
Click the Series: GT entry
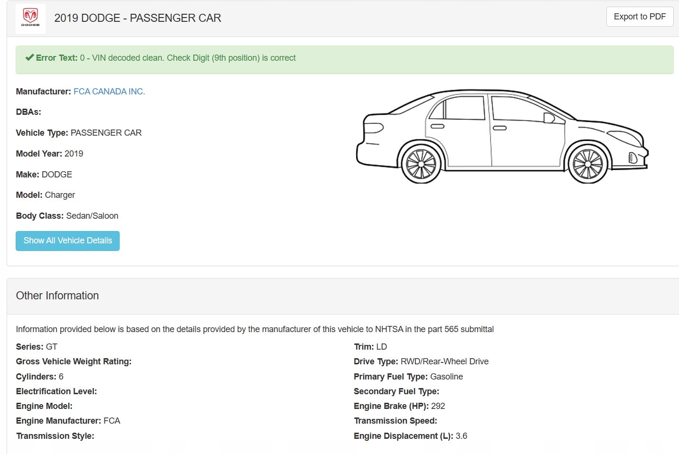pos(37,347)
